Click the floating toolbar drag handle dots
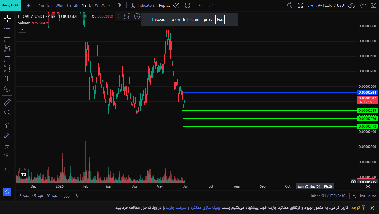The height and width of the screenshot is (214, 379). point(118,16)
